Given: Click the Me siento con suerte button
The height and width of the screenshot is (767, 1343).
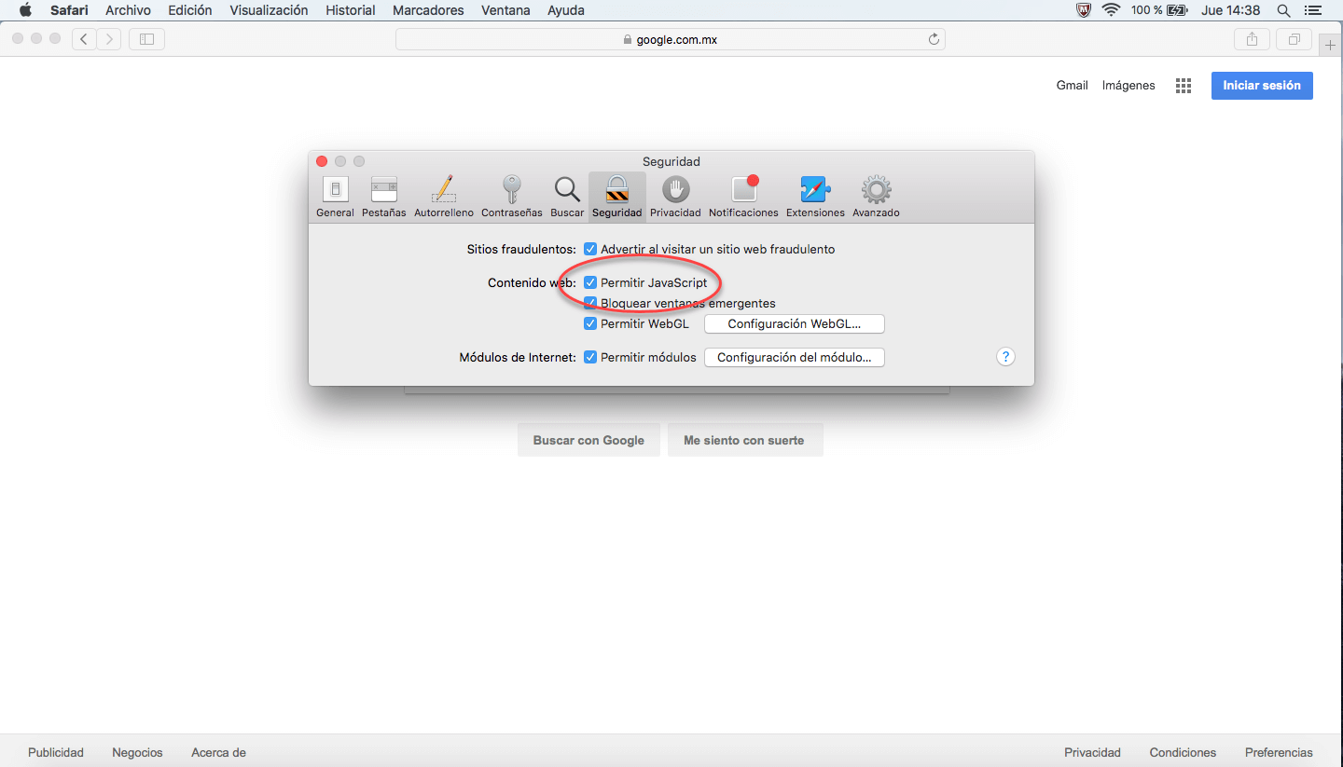Looking at the screenshot, I should click(x=744, y=440).
